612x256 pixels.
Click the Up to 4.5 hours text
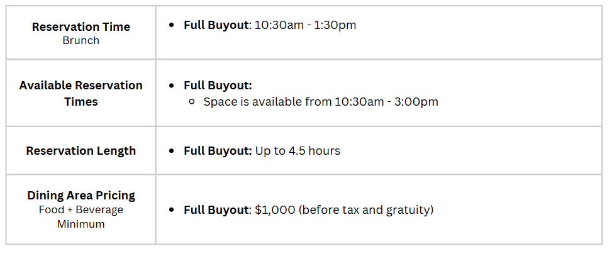[x=298, y=150]
